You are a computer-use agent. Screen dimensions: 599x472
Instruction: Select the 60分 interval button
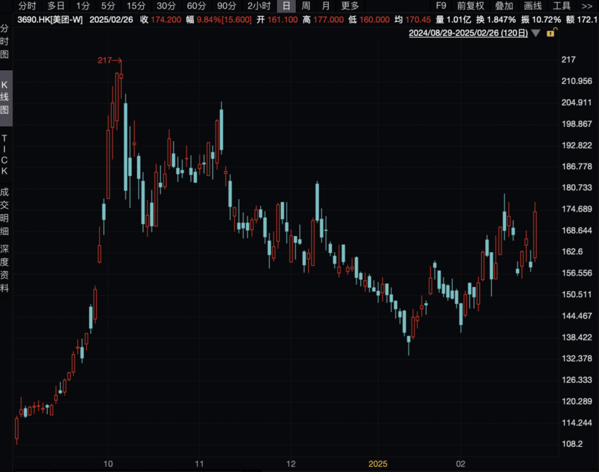tap(196, 6)
